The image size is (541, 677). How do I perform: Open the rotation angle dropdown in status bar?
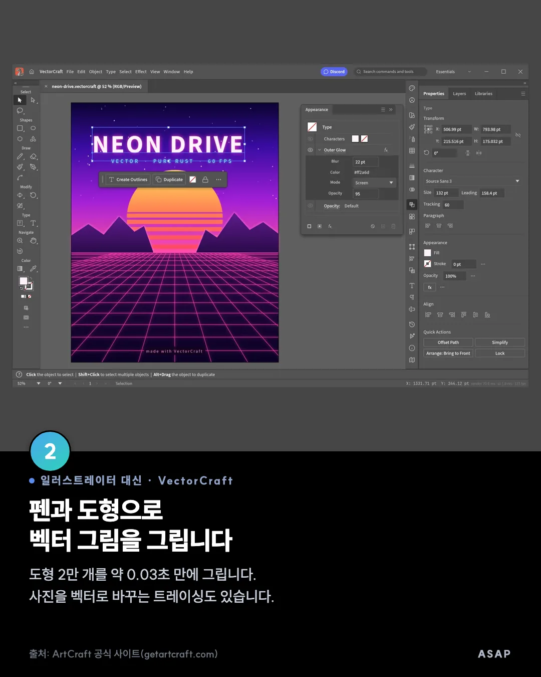[x=60, y=384]
